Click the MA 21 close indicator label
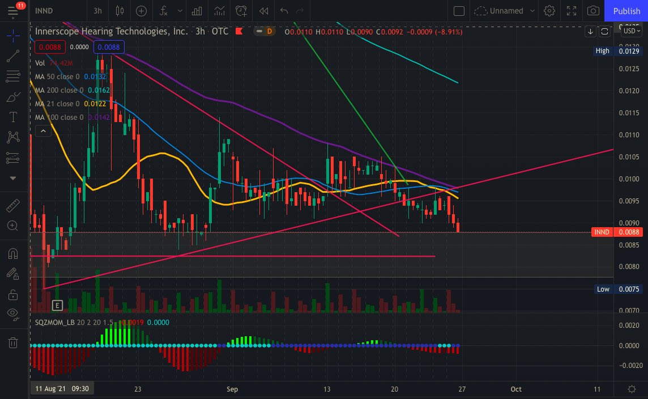The width and height of the screenshot is (648, 399). tap(57, 104)
